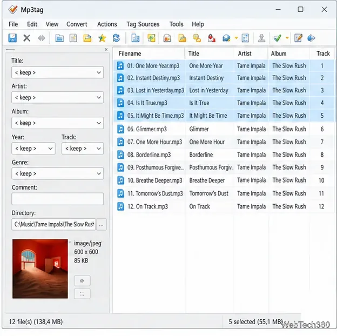
Task: Expand the Genre field dropdown
Action: coord(99,173)
